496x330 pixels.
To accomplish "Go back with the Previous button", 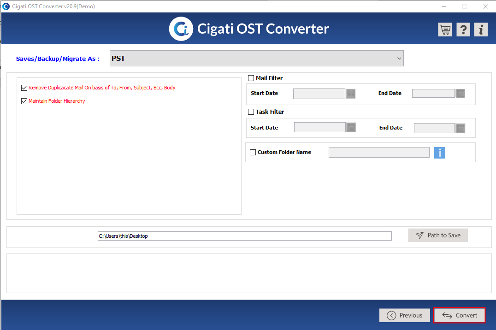I will pyautogui.click(x=405, y=315).
